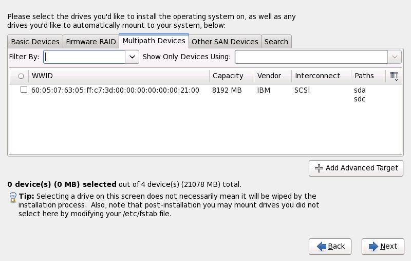The height and width of the screenshot is (261, 411).
Task: Click the blue right arrow Next icon
Action: [x=373, y=247]
